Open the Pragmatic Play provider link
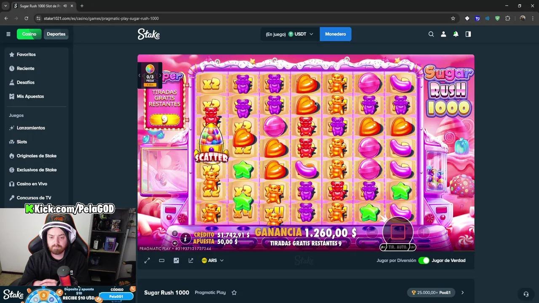539x303 pixels. pyautogui.click(x=210, y=292)
